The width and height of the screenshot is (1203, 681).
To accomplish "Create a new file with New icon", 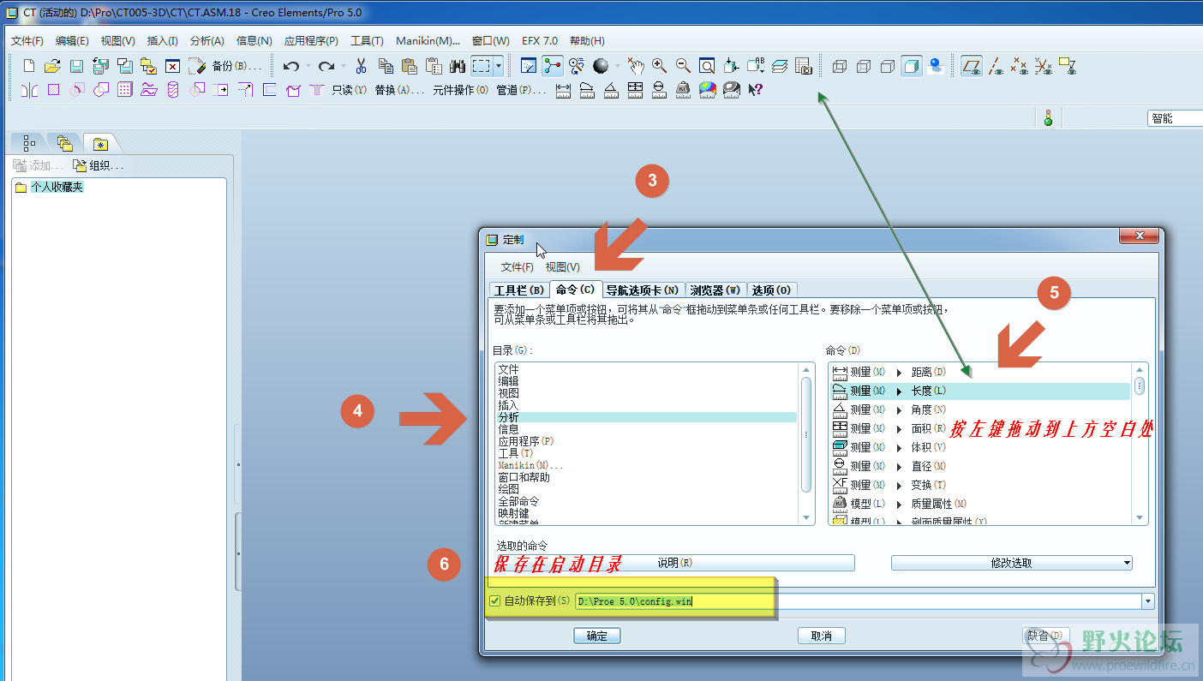I will 29,66.
